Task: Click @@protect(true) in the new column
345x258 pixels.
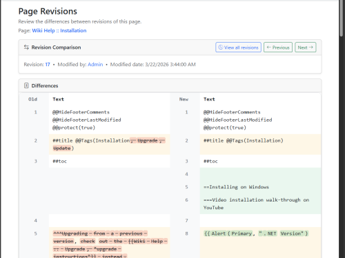Action: coord(225,128)
